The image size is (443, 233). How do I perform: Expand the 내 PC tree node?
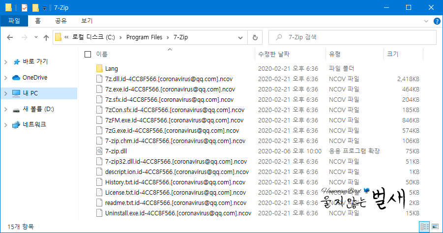[5, 93]
